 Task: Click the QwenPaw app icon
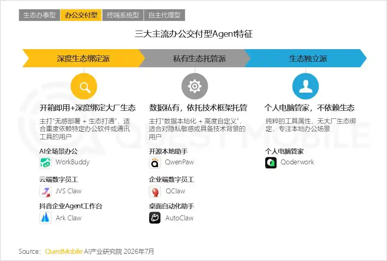point(155,163)
